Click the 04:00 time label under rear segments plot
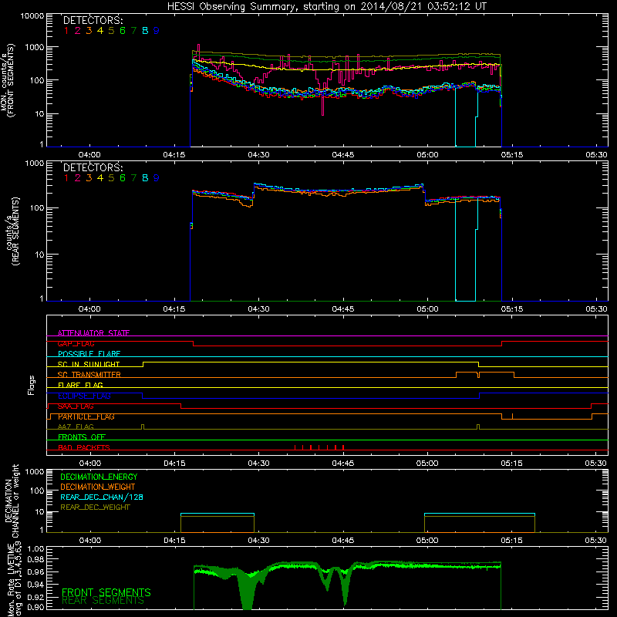617x617 pixels. 89,309
